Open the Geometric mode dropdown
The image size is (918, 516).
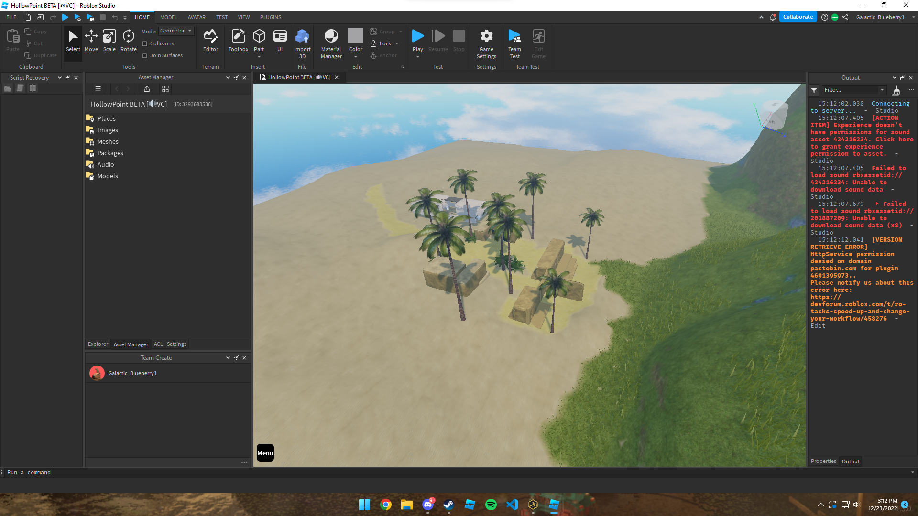[176, 31]
